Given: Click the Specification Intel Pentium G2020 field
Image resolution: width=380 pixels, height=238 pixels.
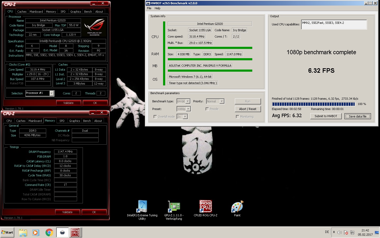Looking at the screenshot, I should pos(65,41).
